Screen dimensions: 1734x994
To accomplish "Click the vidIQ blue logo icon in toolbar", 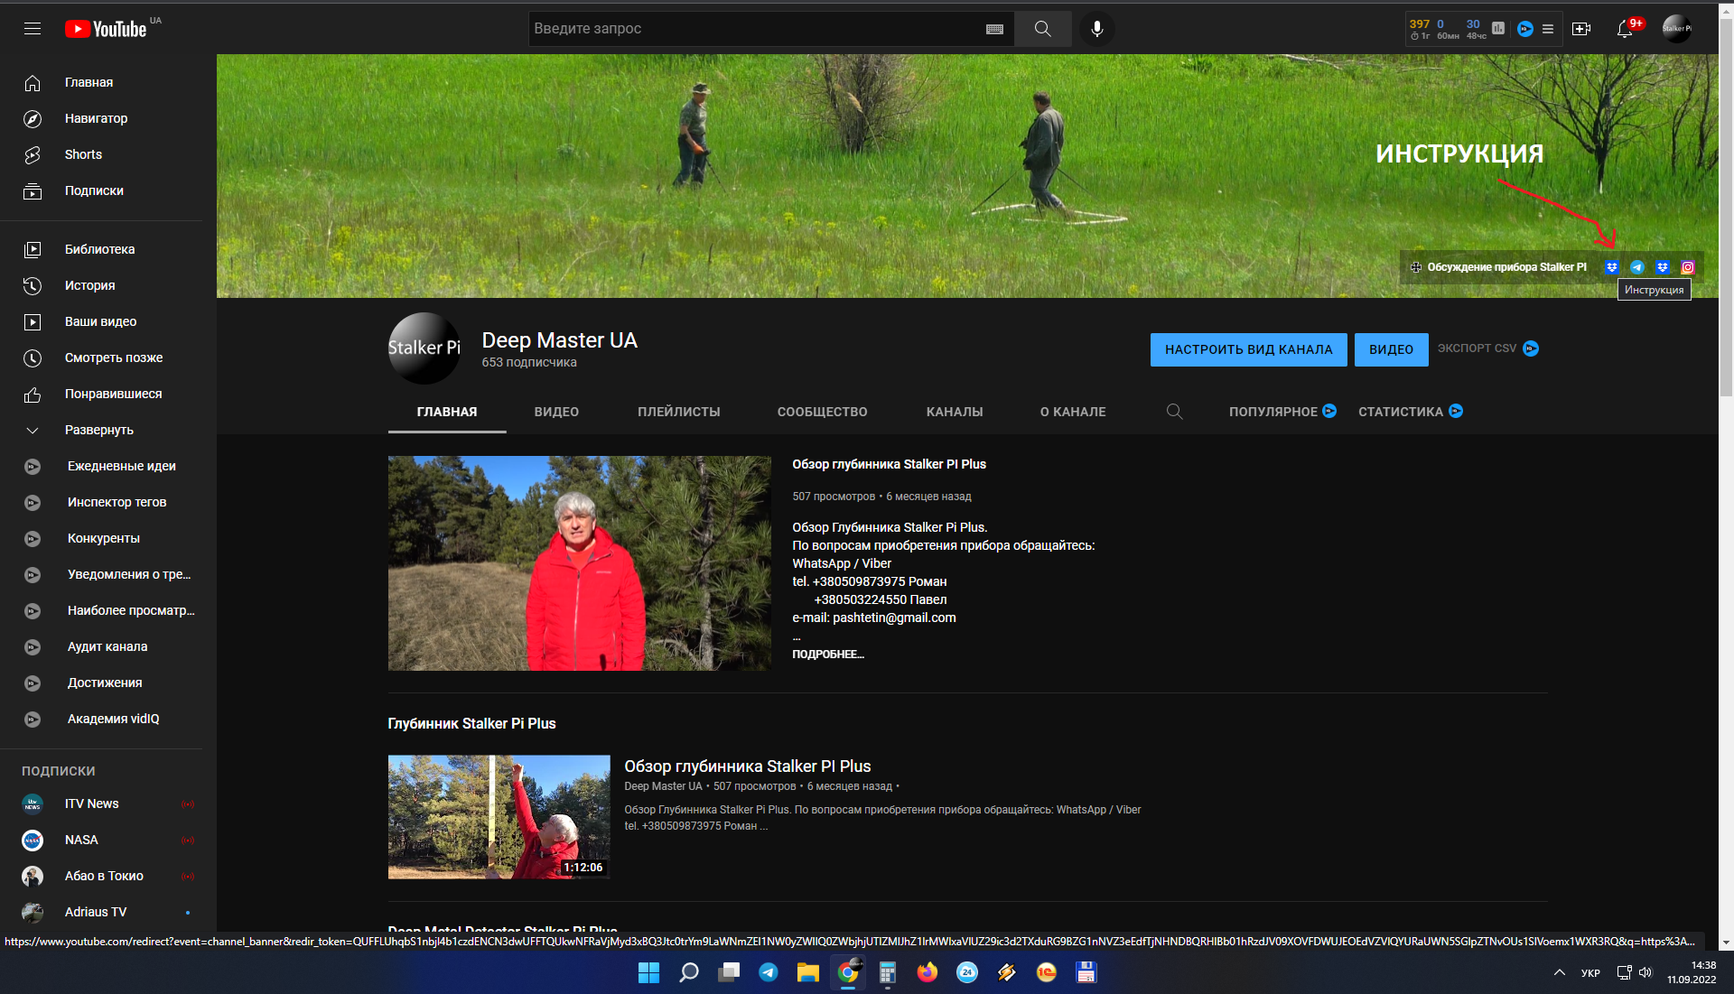I will (1525, 29).
